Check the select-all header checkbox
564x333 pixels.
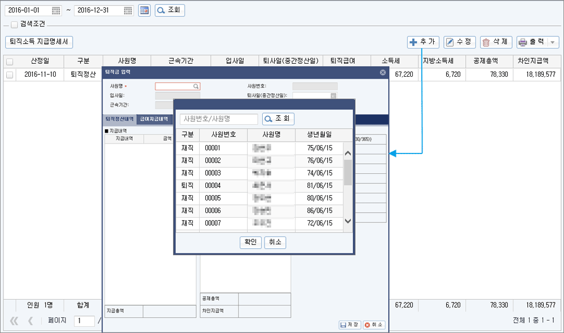(x=10, y=62)
